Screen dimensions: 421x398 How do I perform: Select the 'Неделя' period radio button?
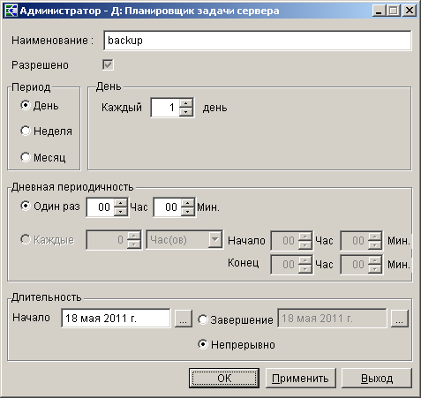pos(26,131)
